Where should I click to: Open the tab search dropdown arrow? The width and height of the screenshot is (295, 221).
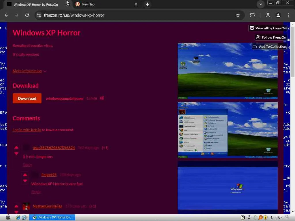pyautogui.click(x=260, y=4)
